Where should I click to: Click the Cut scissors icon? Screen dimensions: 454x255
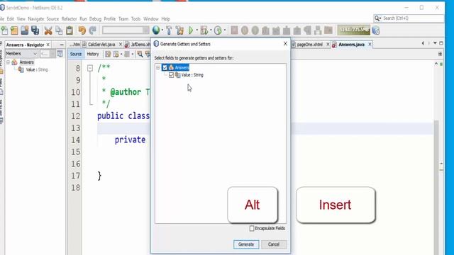48,30
